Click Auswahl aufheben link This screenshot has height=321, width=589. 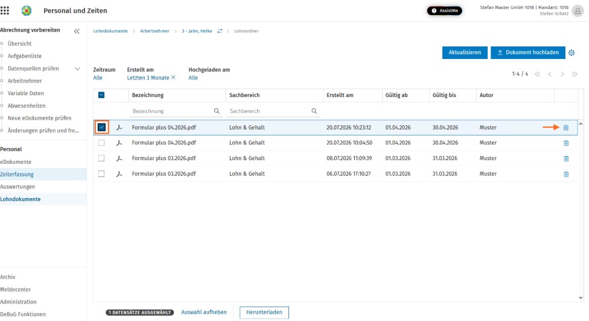pyautogui.click(x=204, y=312)
